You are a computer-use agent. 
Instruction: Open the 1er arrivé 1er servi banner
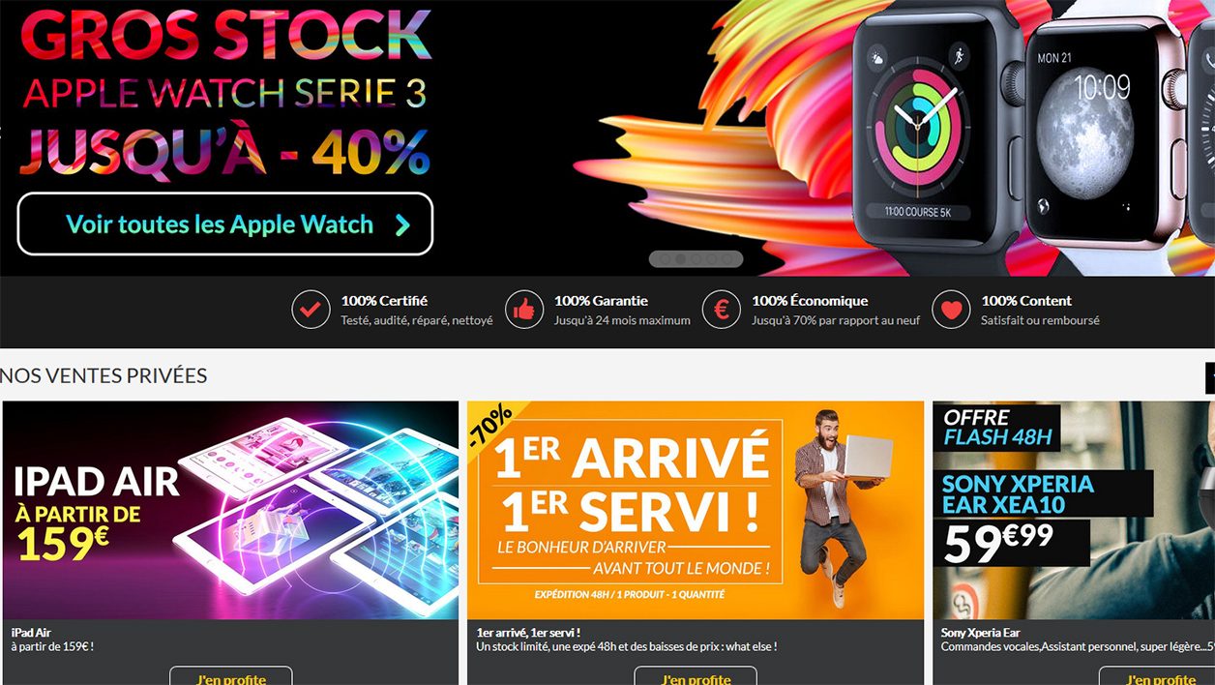(696, 510)
